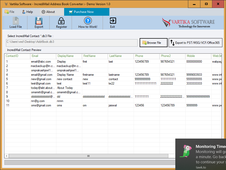The height and width of the screenshot is (170, 226).
Task: Click the scrollbar left arrow
Action: [7, 156]
